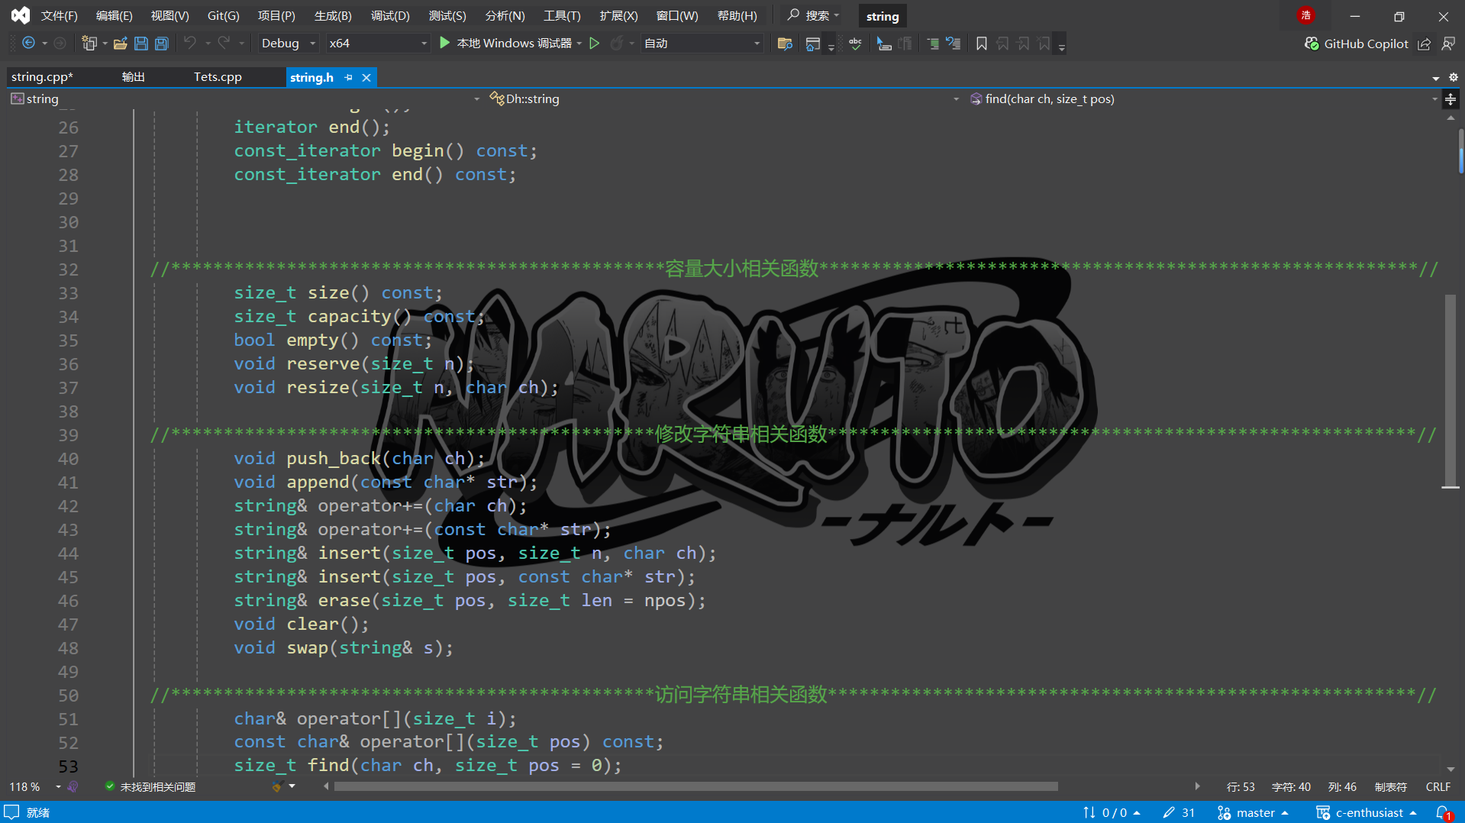Click the vertical scrollbar down arrow
The width and height of the screenshot is (1465, 823).
pos(1450,770)
